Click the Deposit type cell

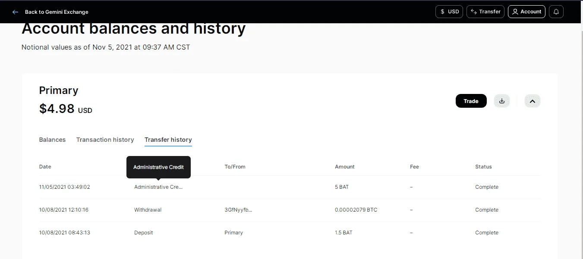(x=143, y=233)
